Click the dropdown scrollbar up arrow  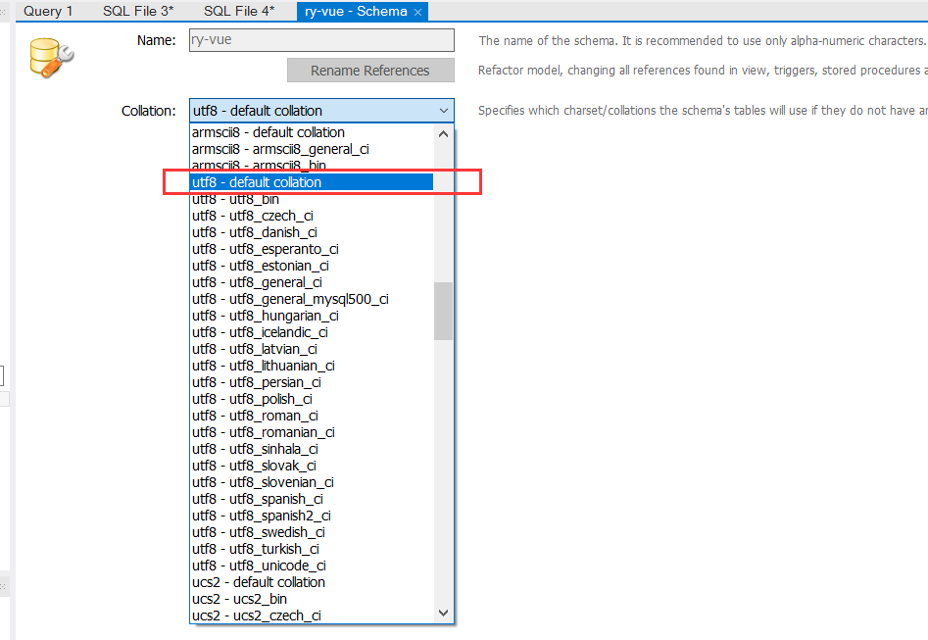click(443, 131)
